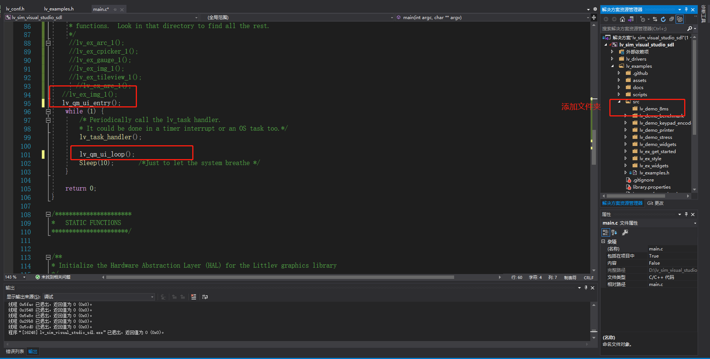Screen dimensions: 710x359
Task: Switch to the lv_examples.h tab
Action: [x=59, y=9]
